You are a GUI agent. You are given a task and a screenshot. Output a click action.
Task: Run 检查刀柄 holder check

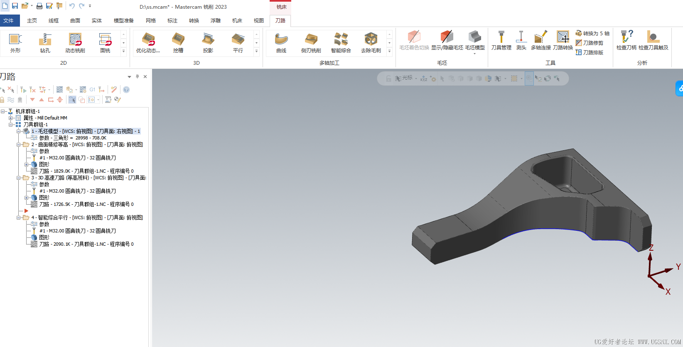click(x=626, y=41)
